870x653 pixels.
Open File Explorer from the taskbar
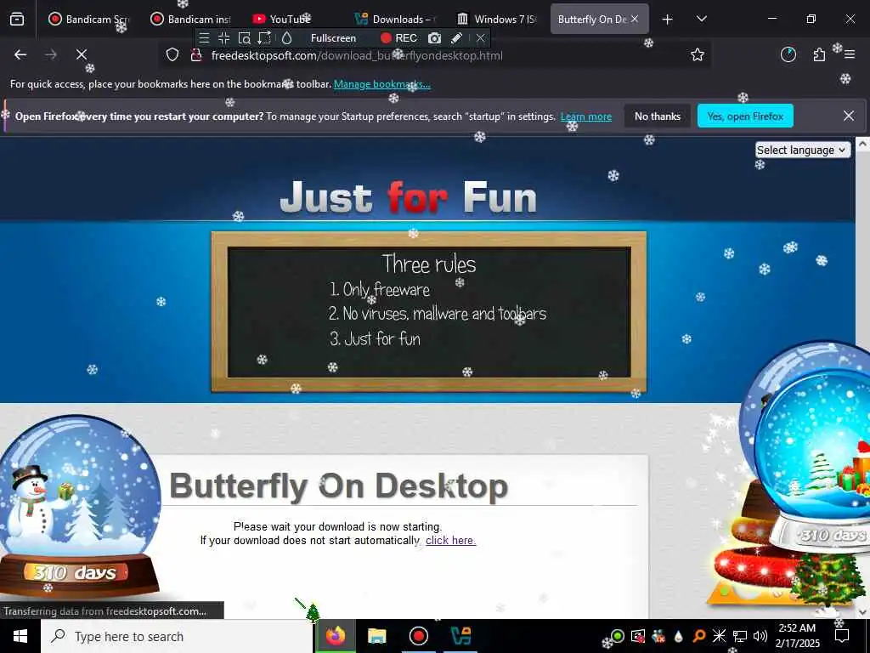376,636
